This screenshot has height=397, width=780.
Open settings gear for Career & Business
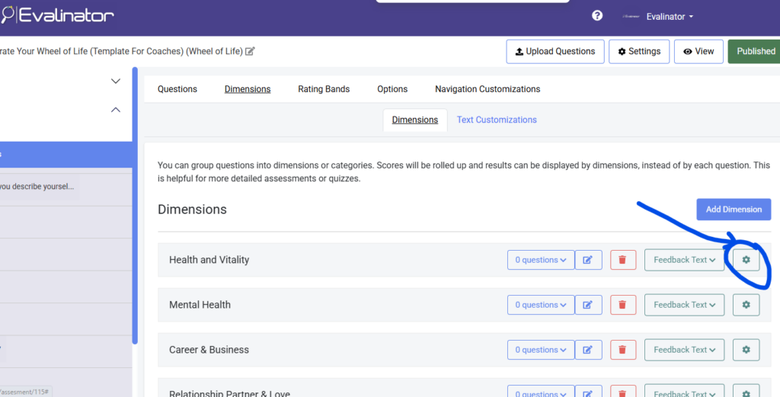click(x=746, y=350)
